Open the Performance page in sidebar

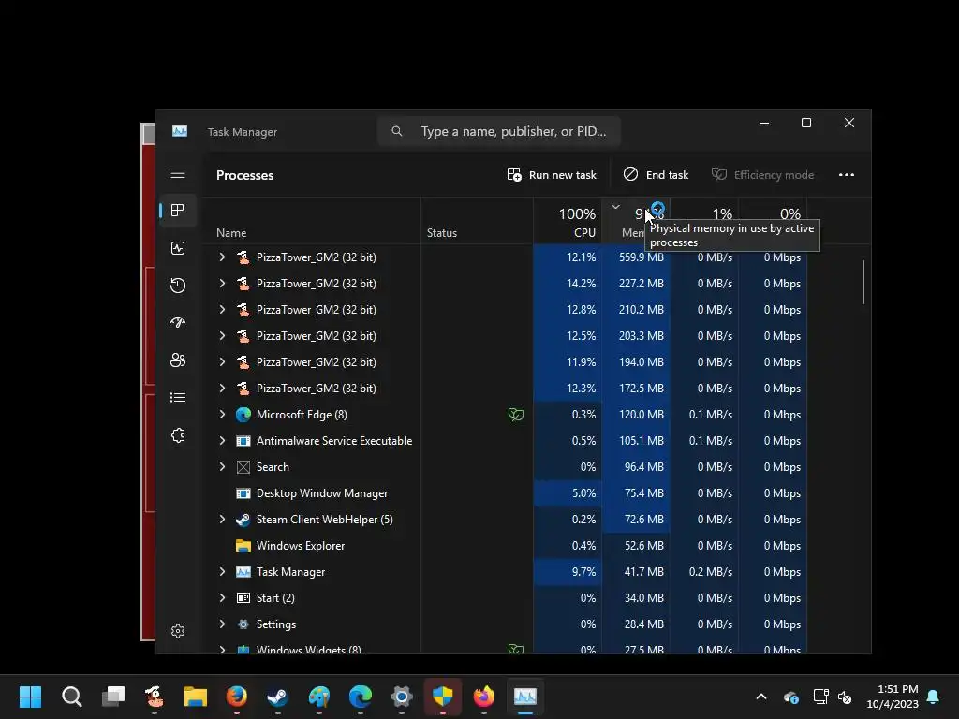pos(178,248)
